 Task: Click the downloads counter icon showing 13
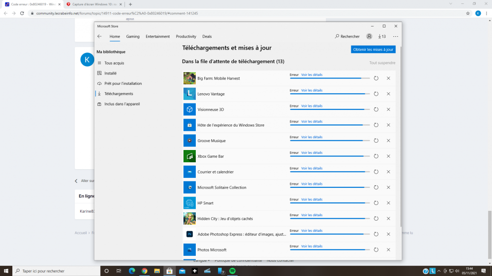[x=382, y=36]
